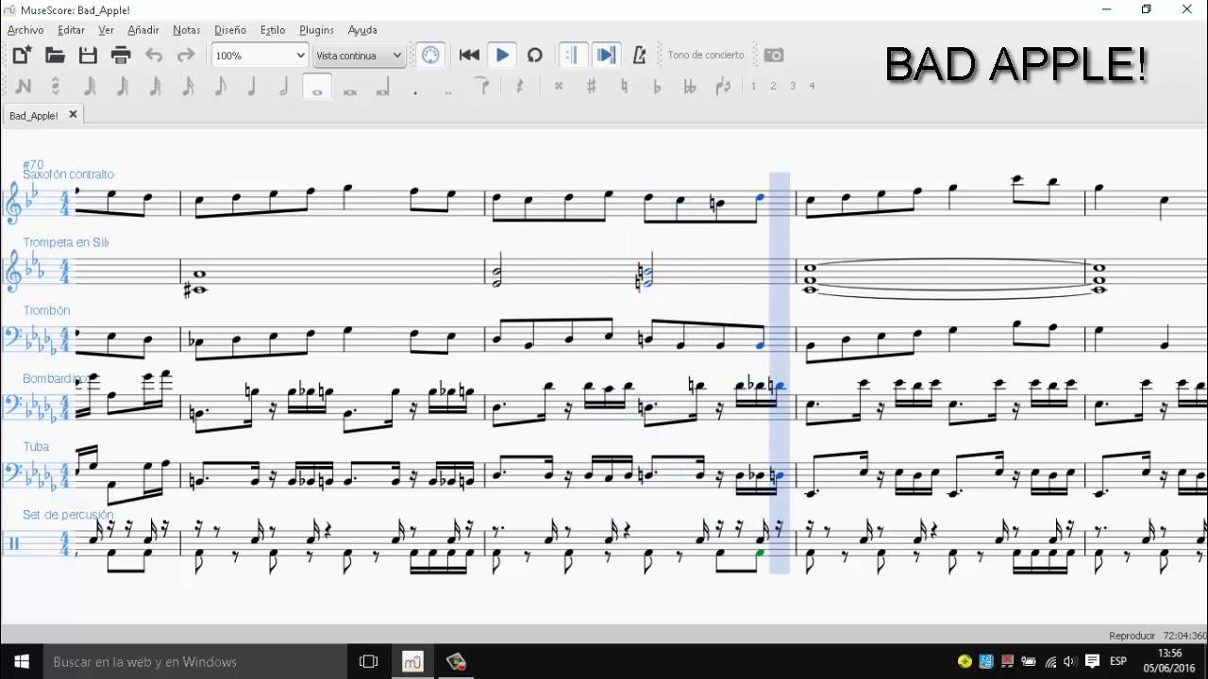Print the score
Screen dimensions: 1208x679
(x=121, y=55)
